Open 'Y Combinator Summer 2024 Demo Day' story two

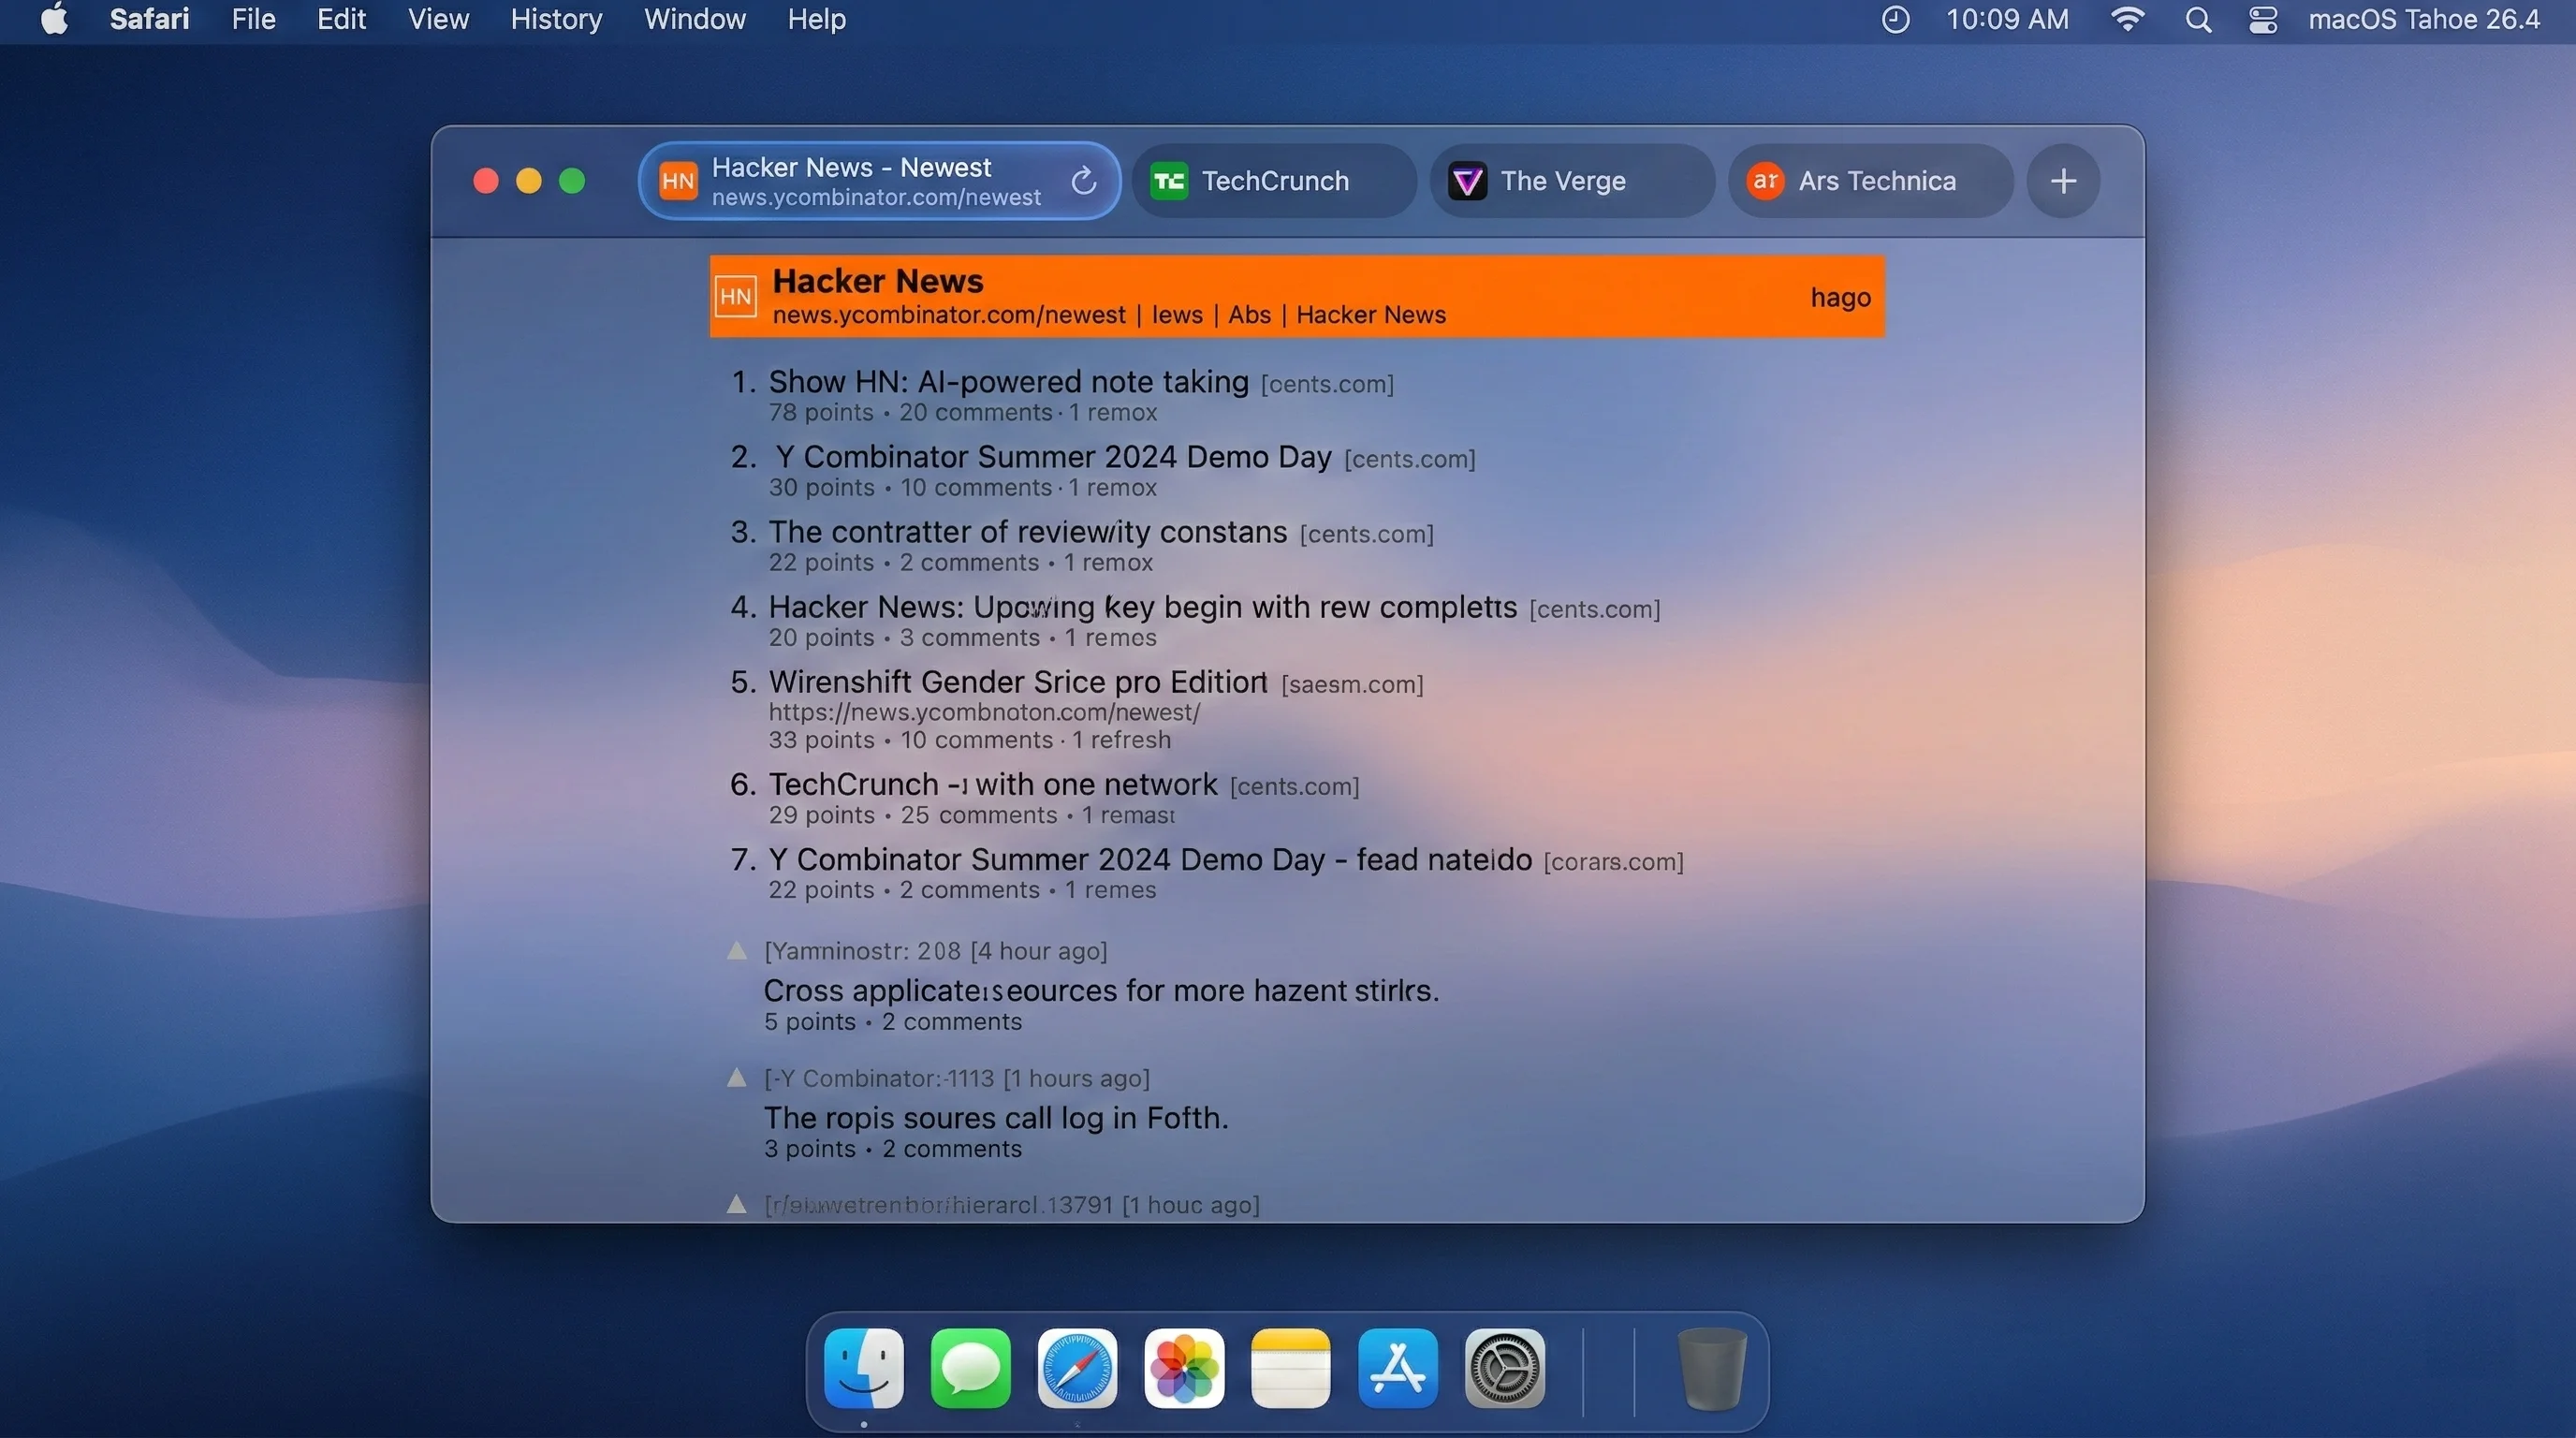tap(1053, 456)
